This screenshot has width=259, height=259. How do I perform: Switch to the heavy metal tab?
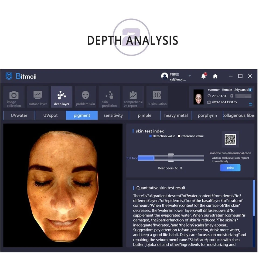(176, 115)
